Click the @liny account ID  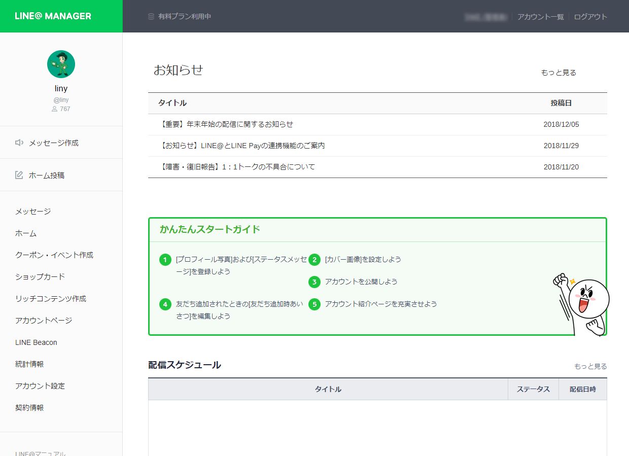[61, 100]
